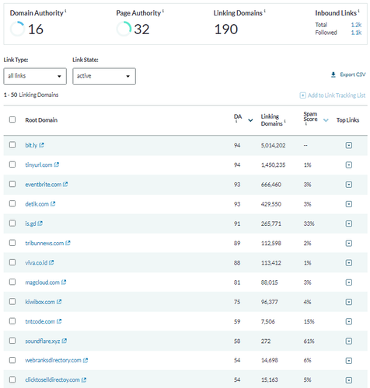Open external link icon next to tribunnews.com
Image resolution: width=370 pixels, height=388 pixels.
click(x=68, y=243)
